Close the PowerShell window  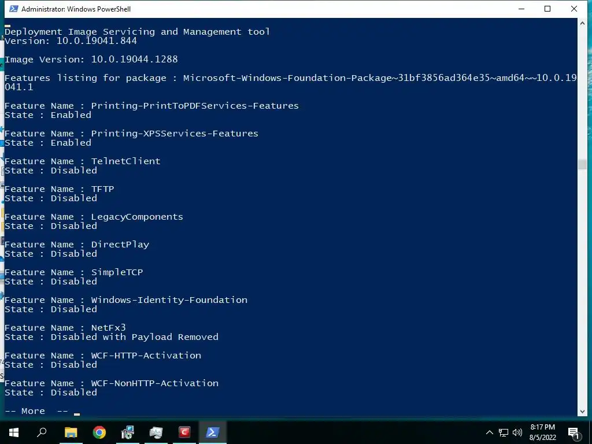point(574,9)
